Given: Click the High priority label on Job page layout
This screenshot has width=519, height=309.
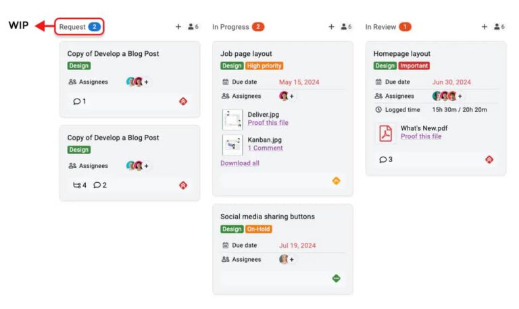Looking at the screenshot, I should click(264, 65).
